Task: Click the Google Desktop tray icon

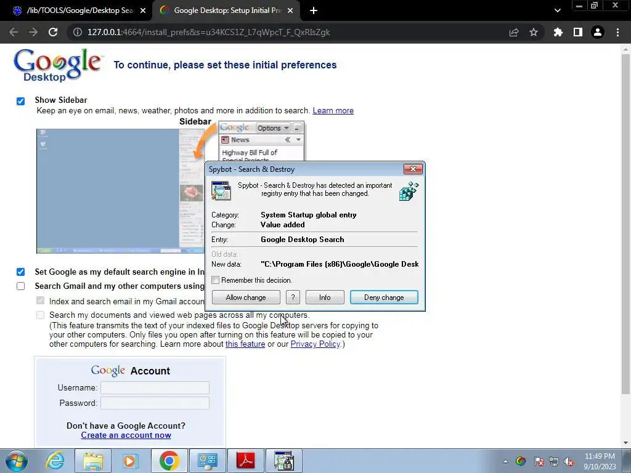Action: coord(520,461)
